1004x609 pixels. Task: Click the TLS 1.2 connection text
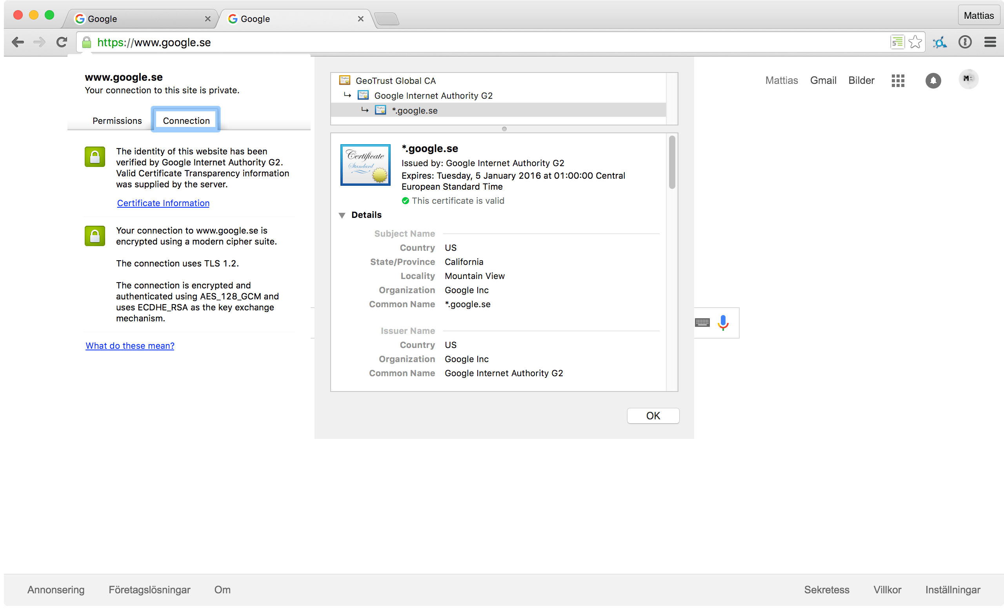177,263
